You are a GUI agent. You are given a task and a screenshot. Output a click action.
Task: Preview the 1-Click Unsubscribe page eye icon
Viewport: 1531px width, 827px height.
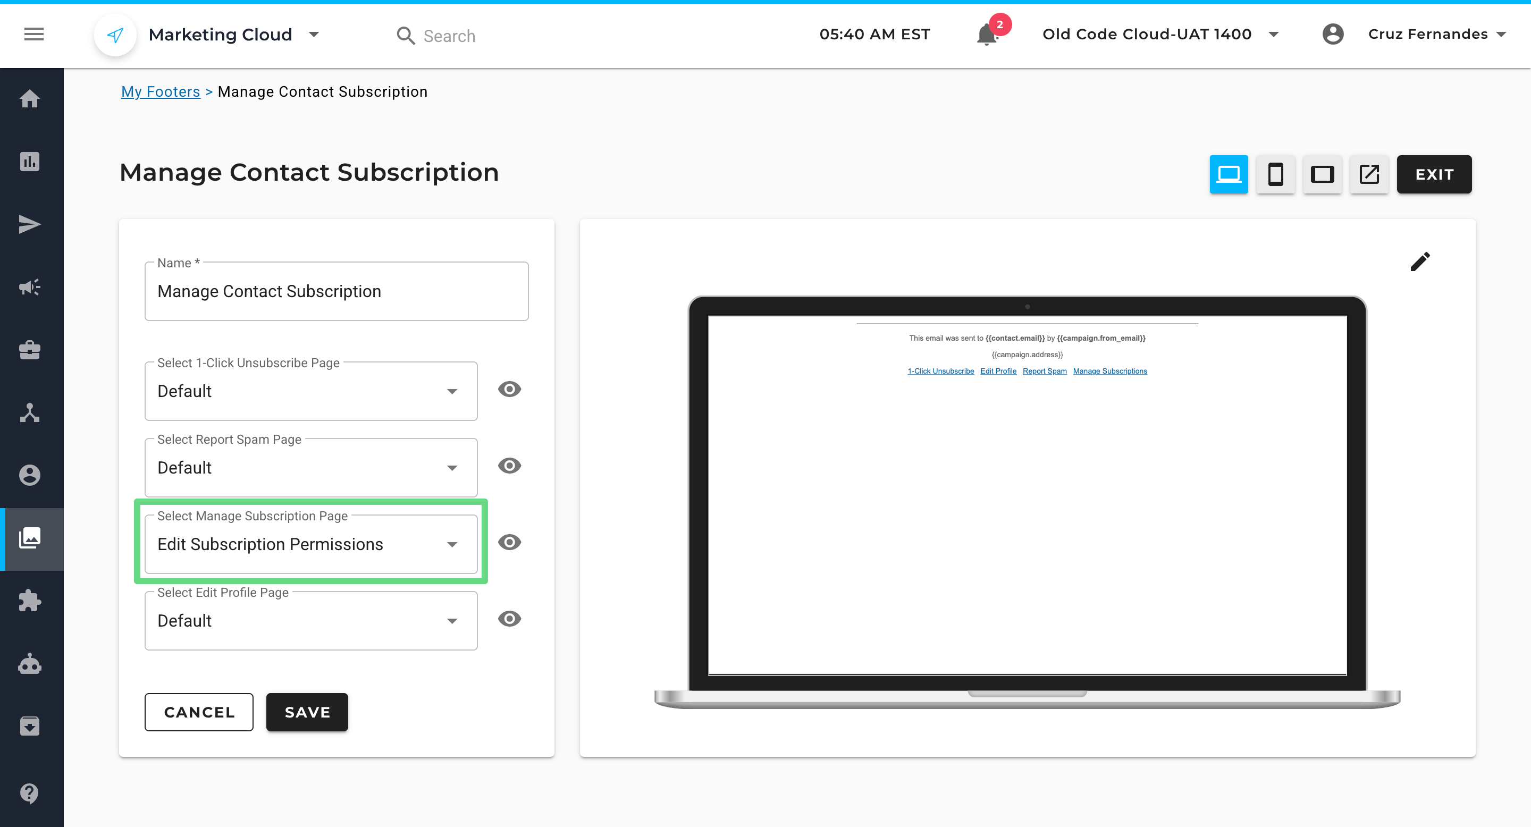coord(509,389)
